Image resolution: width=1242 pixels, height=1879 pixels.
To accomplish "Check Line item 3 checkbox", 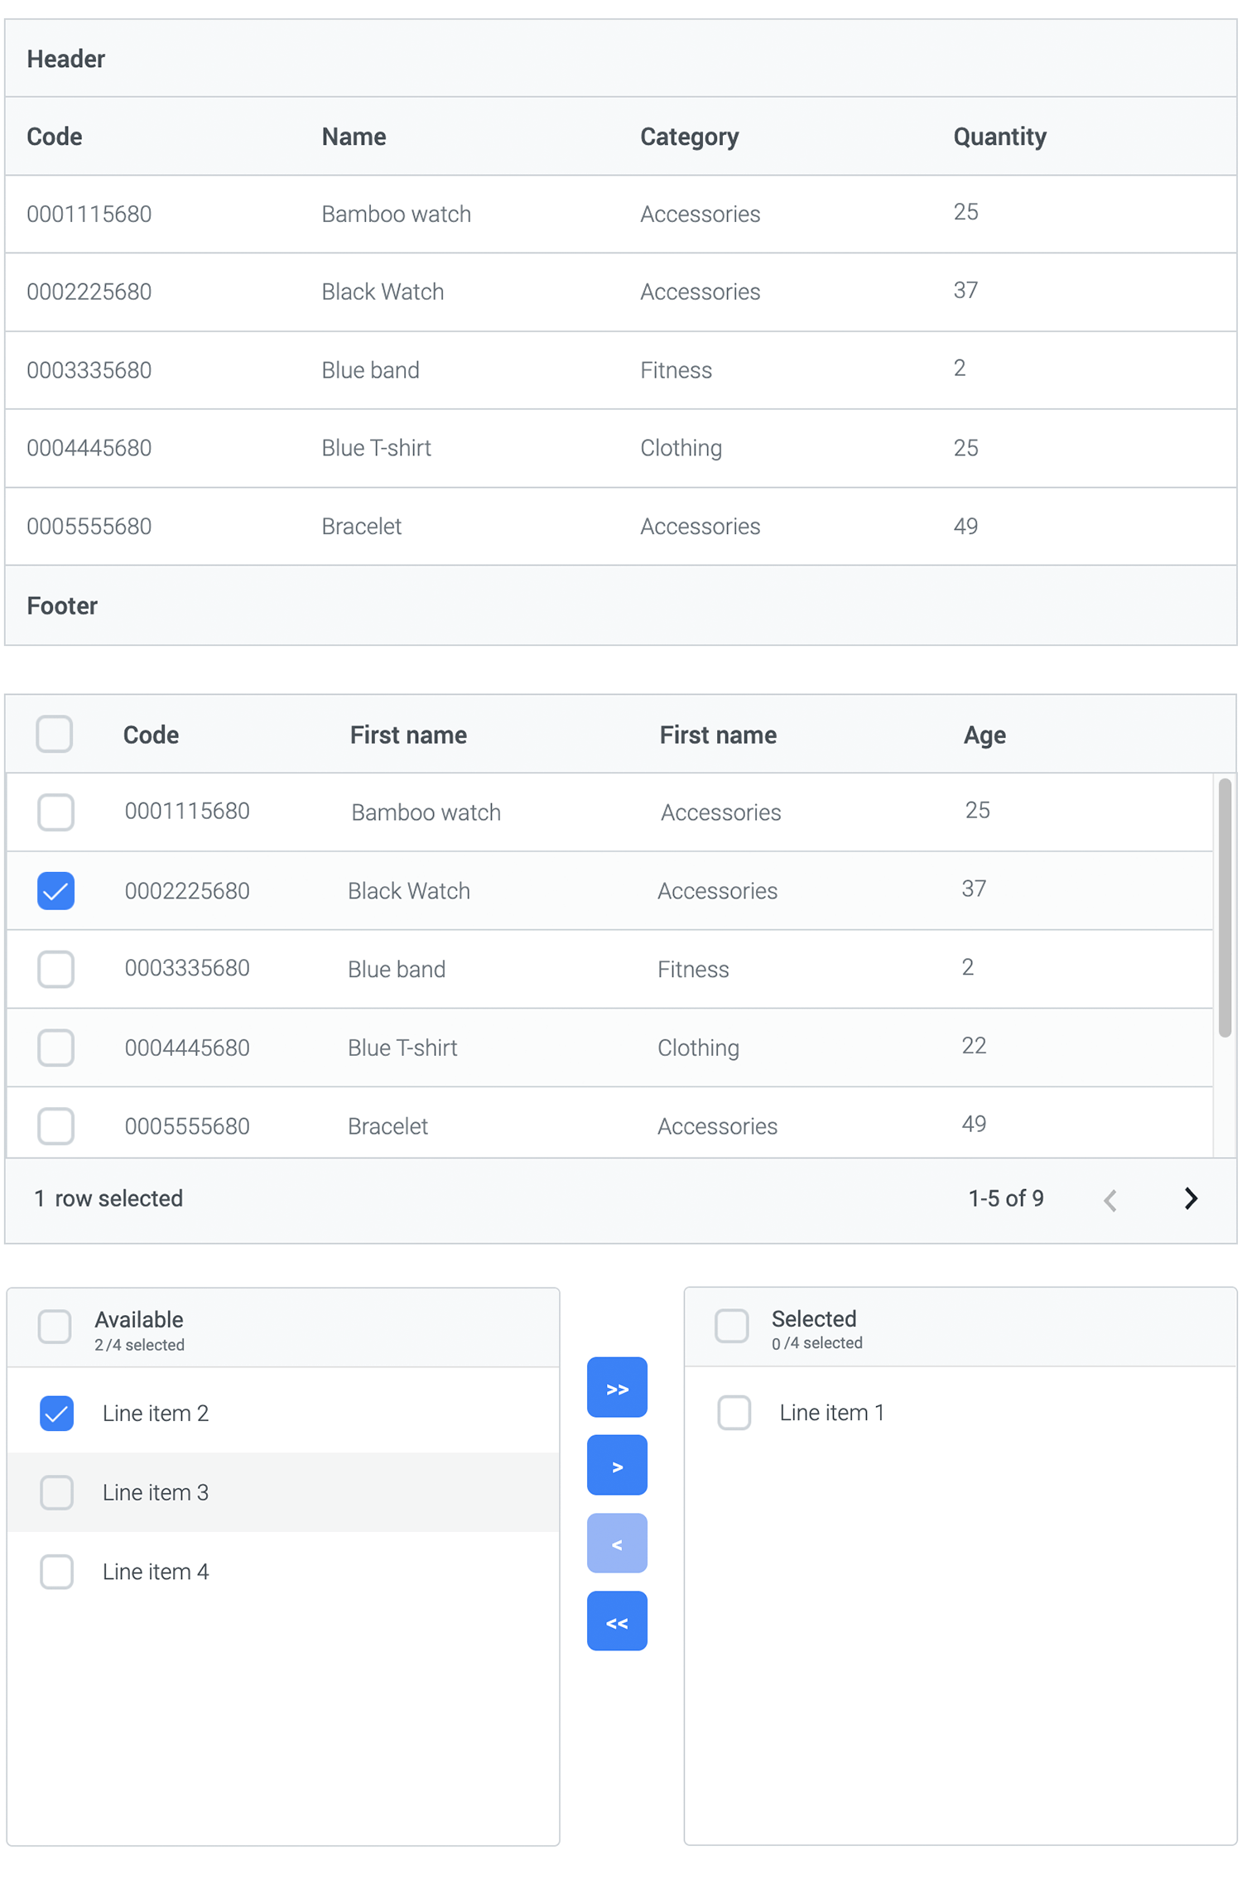I will tap(56, 1492).
